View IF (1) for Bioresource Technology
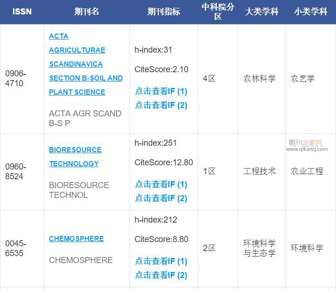This screenshot has width=336, height=291. pos(161,184)
